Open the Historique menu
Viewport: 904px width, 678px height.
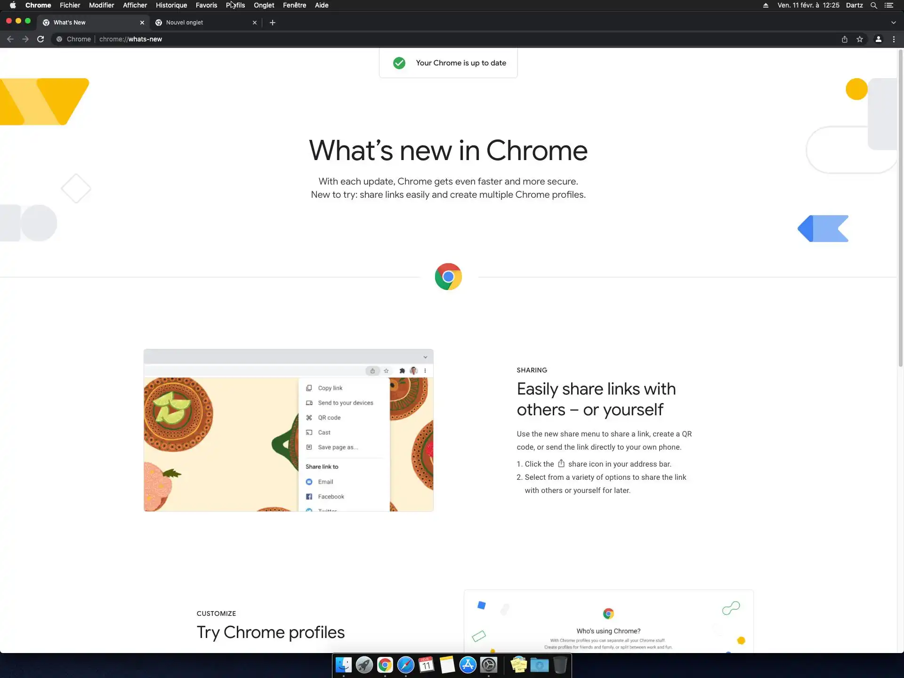coord(171,5)
